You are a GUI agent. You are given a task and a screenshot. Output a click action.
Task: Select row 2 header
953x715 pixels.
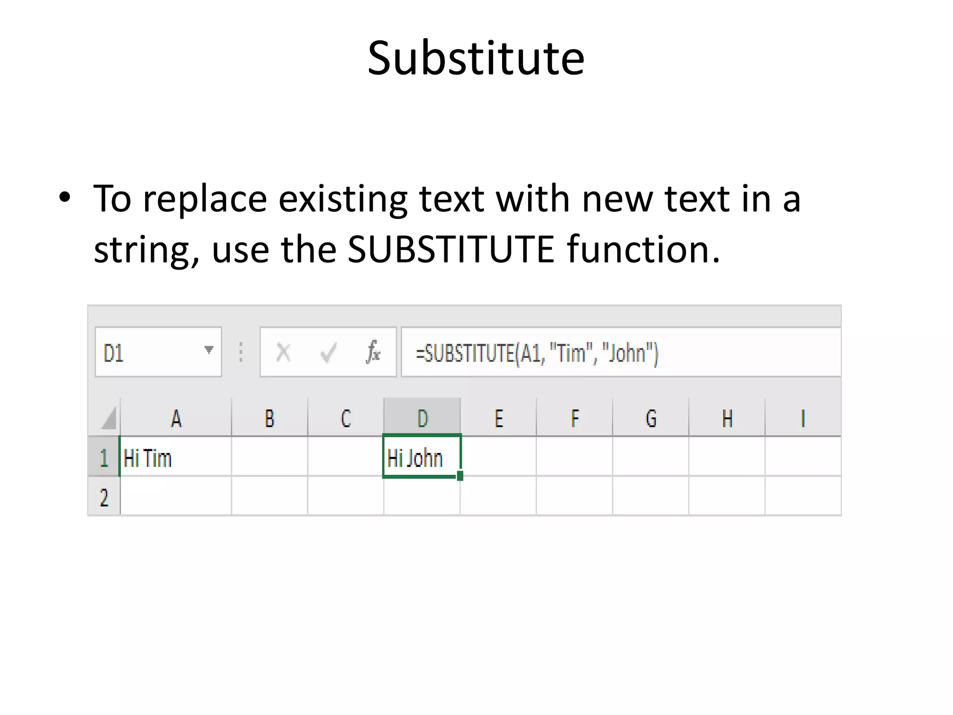[x=104, y=496]
